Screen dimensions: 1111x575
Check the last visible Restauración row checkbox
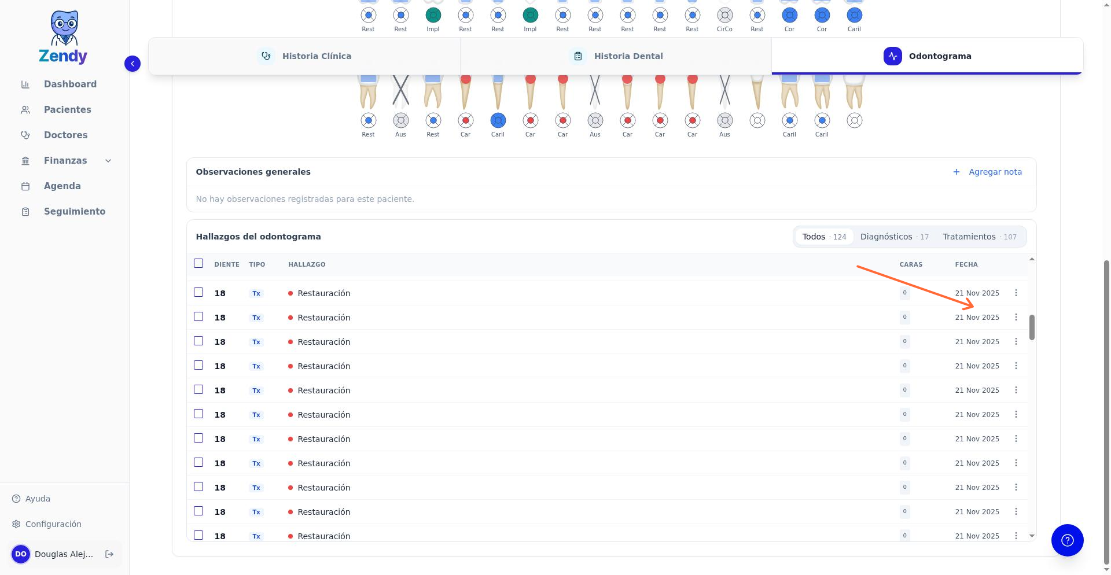(x=198, y=536)
